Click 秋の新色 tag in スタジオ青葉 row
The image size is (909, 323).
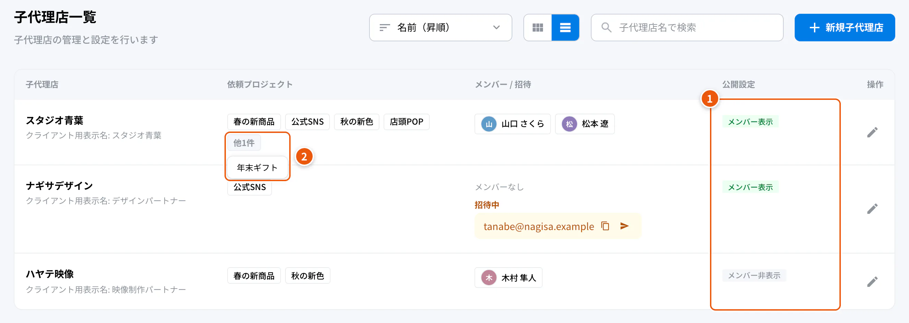[x=356, y=122]
